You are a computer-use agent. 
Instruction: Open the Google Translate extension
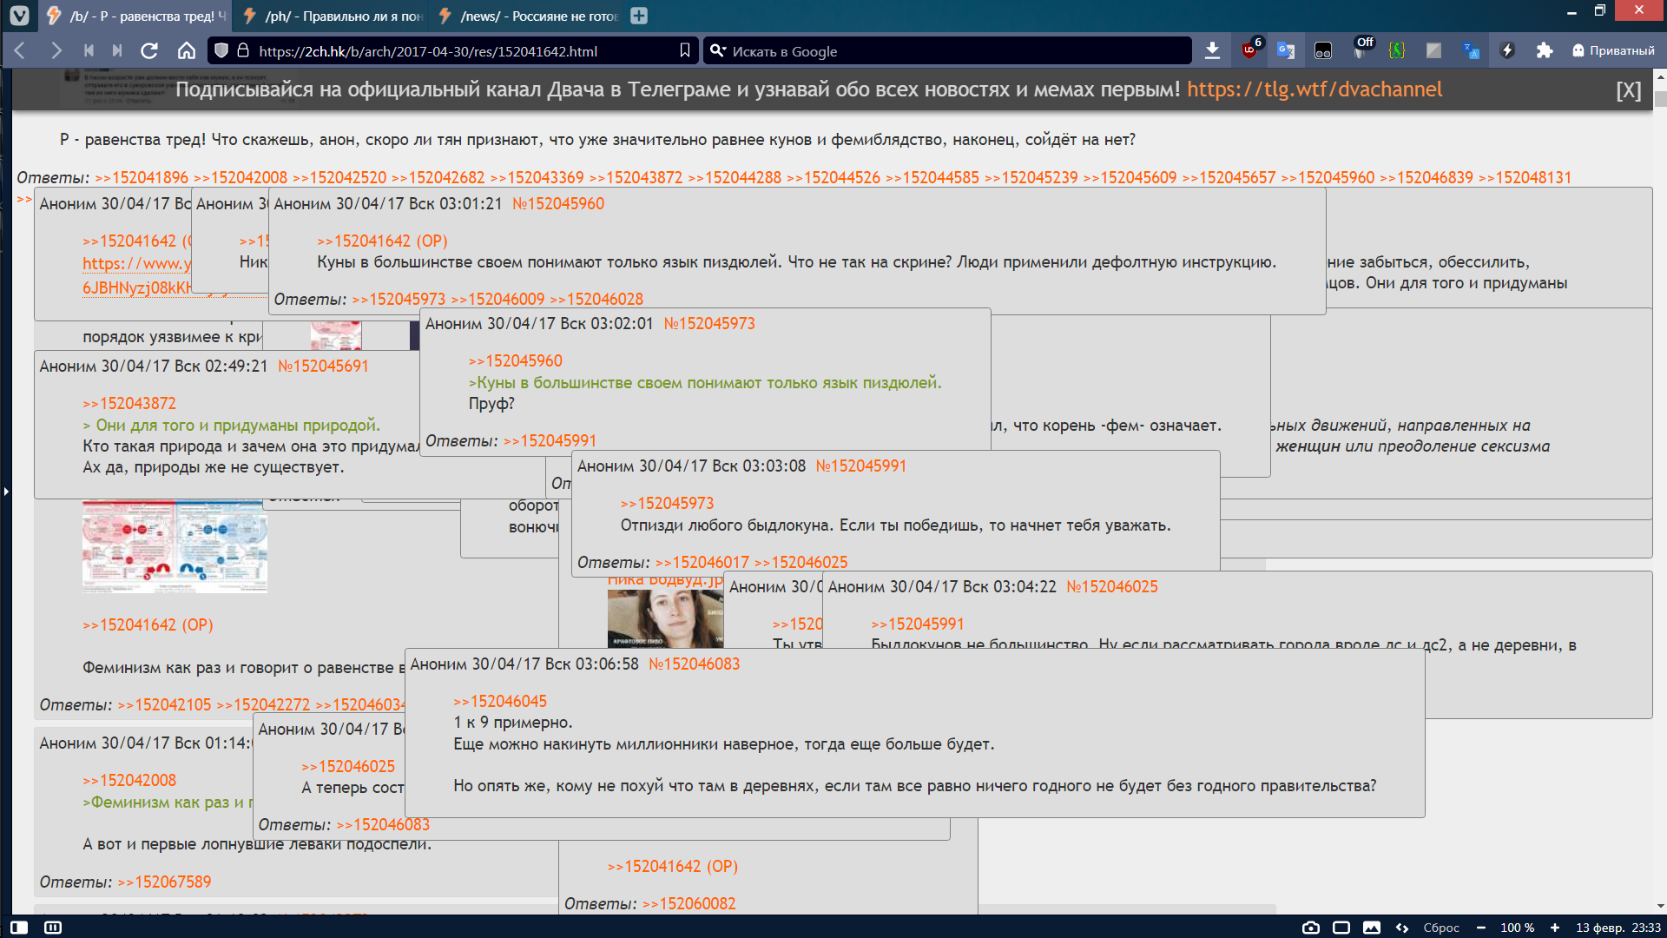1286,50
